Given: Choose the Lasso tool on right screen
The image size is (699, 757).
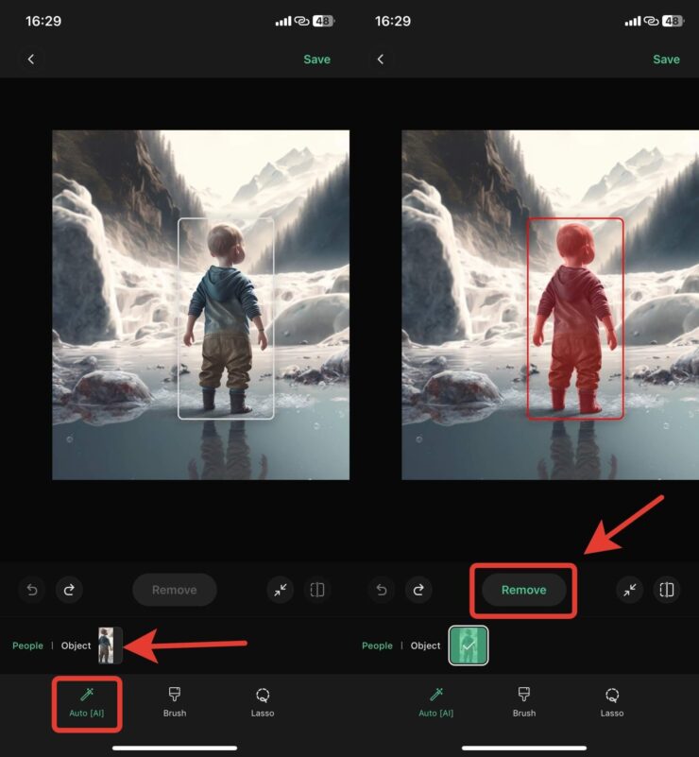Looking at the screenshot, I should point(612,702).
